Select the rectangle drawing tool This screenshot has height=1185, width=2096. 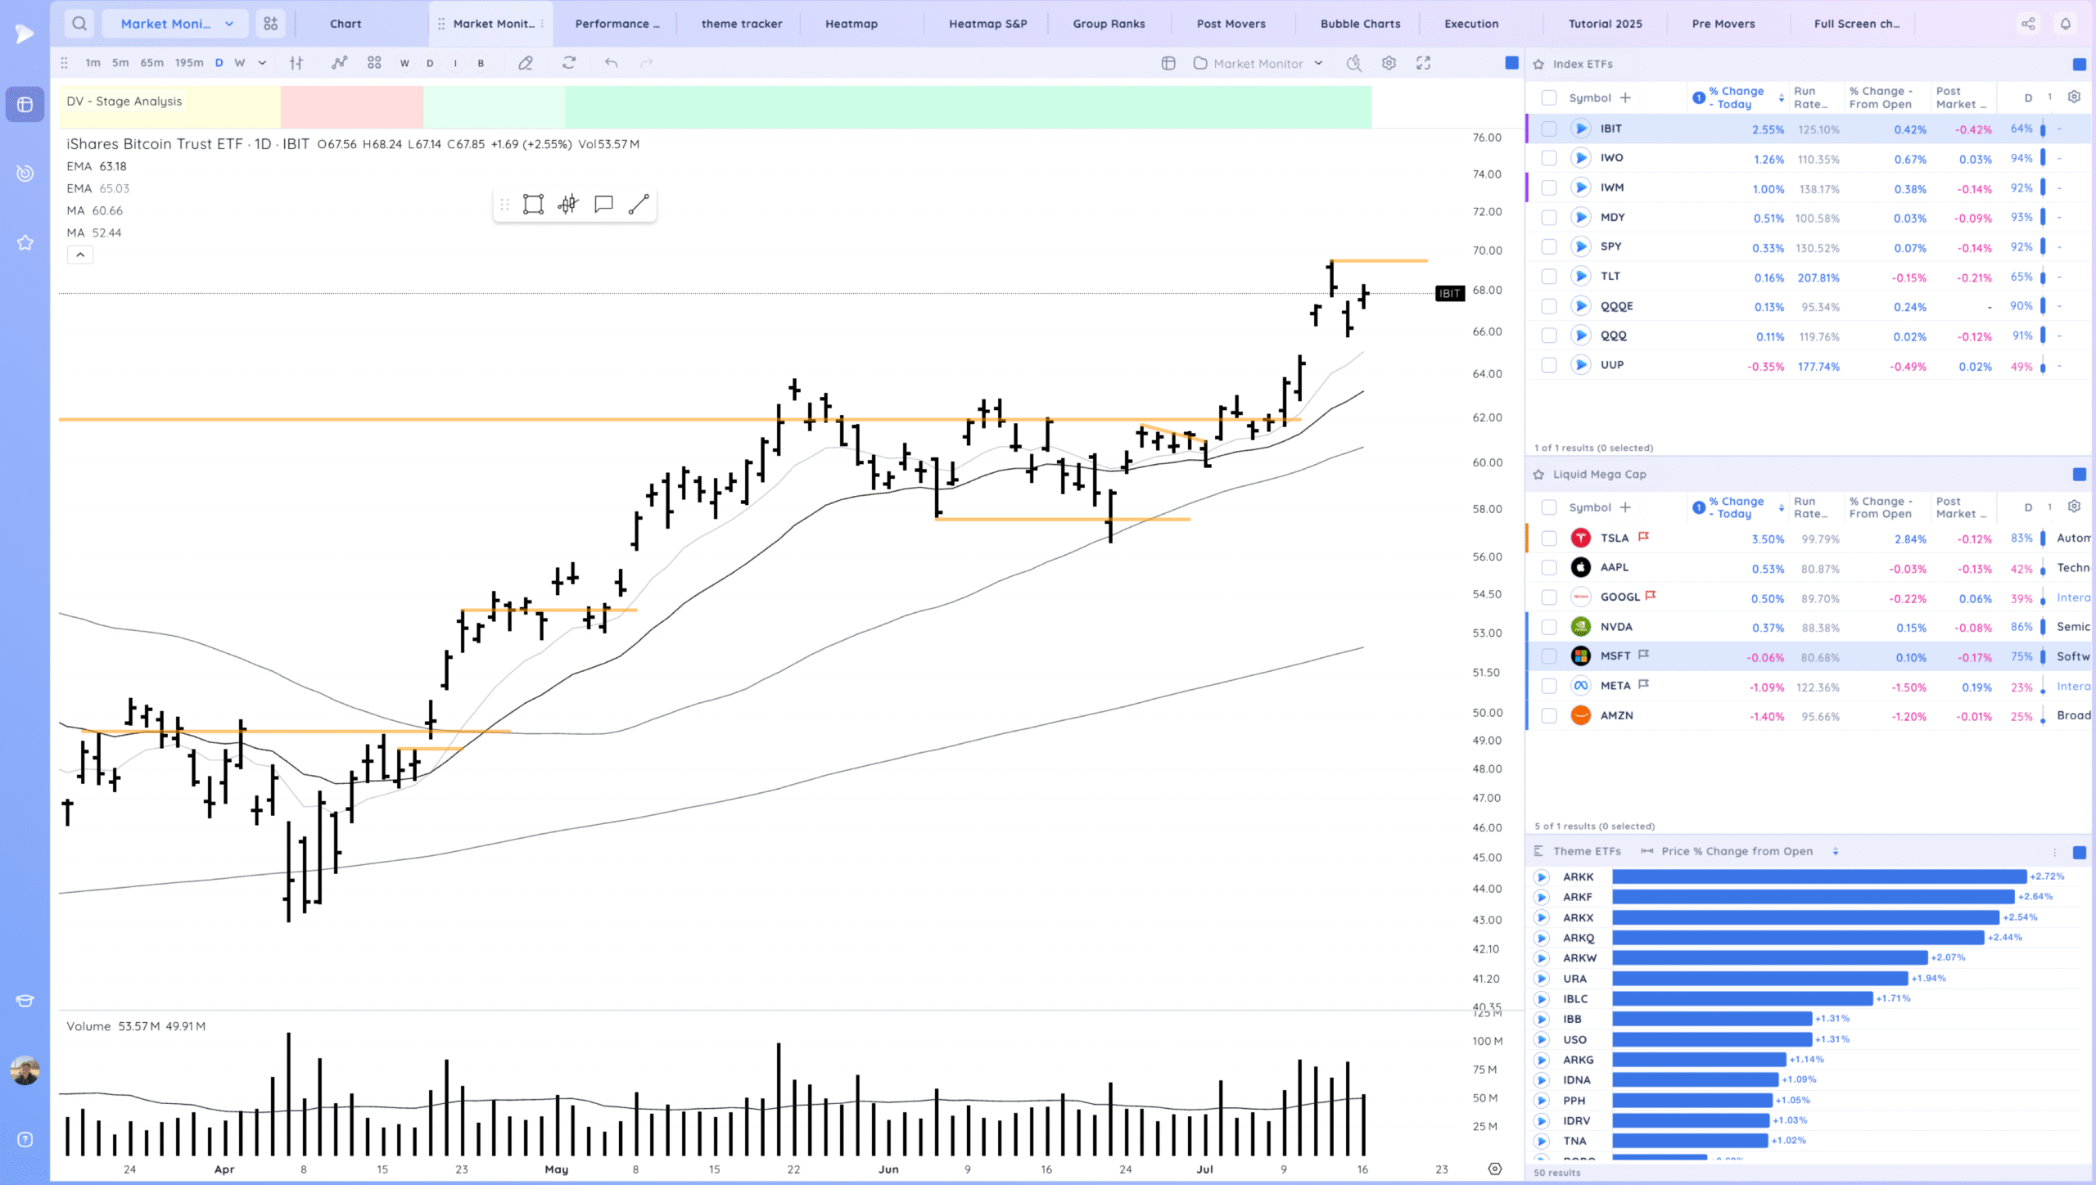[533, 205]
